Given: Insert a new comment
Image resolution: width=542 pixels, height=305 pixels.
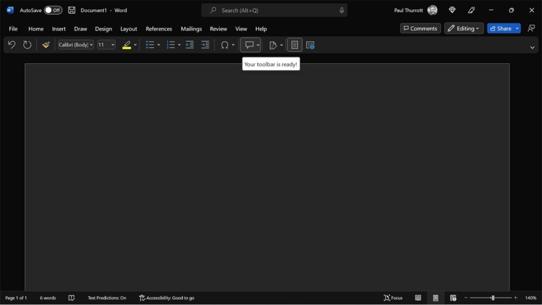Looking at the screenshot, I should [248, 45].
